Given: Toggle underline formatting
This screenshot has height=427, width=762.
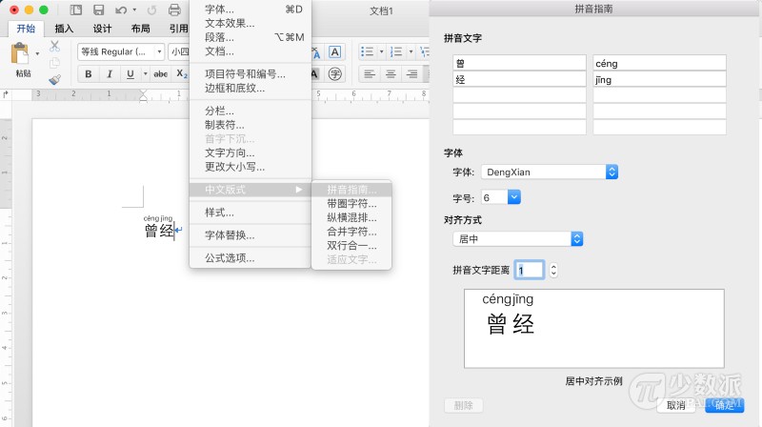Looking at the screenshot, I should click(x=130, y=74).
